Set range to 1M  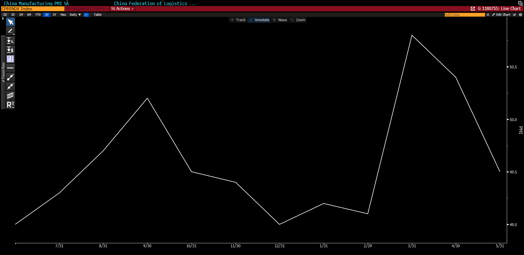[21, 15]
